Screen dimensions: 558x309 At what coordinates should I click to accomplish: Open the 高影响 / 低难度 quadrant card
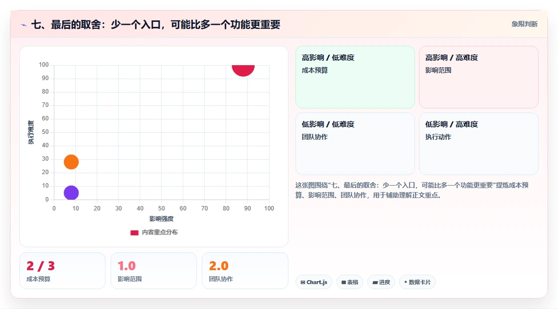pos(355,77)
